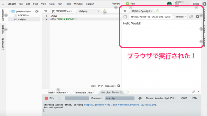The height and width of the screenshot is (116, 207).
Task: Open the c9users.io/trial.php link
Action: click(120, 105)
